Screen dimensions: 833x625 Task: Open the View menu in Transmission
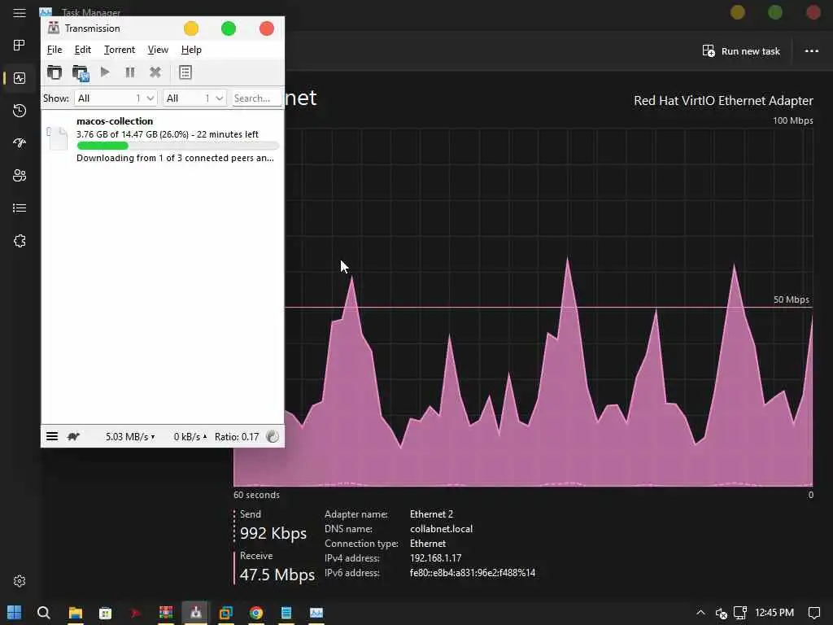click(x=158, y=50)
